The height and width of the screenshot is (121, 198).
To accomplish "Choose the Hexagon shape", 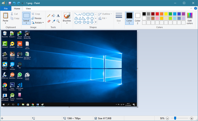I will pyautogui.click(x=76, y=22).
